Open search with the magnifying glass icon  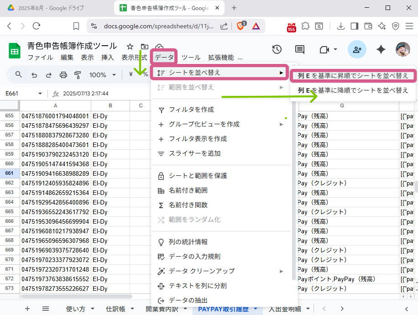pyautogui.click(x=18, y=74)
